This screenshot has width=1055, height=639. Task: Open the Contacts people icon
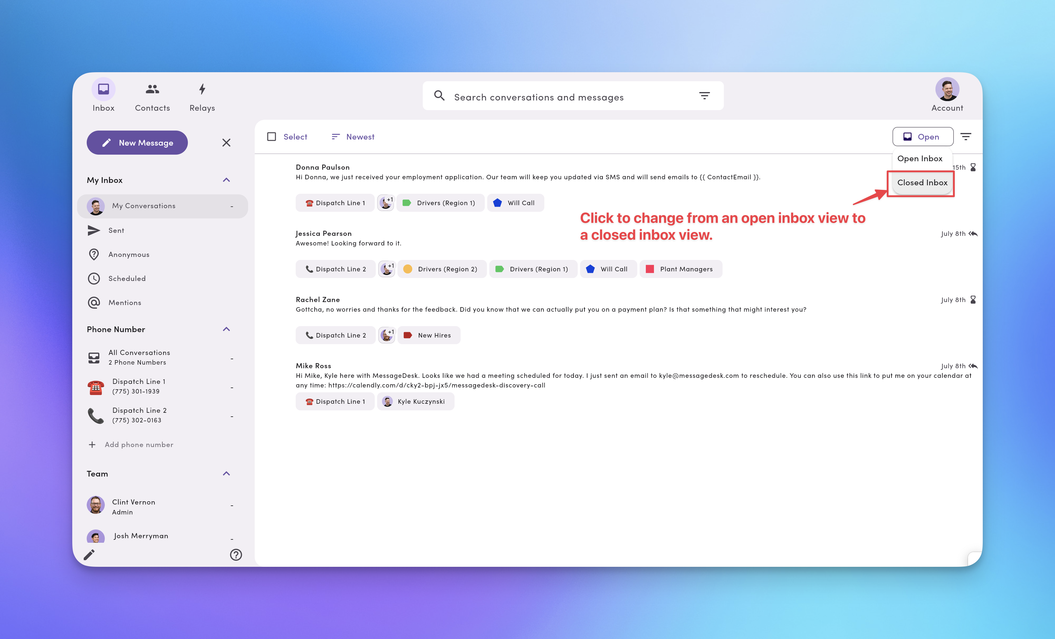tap(152, 89)
